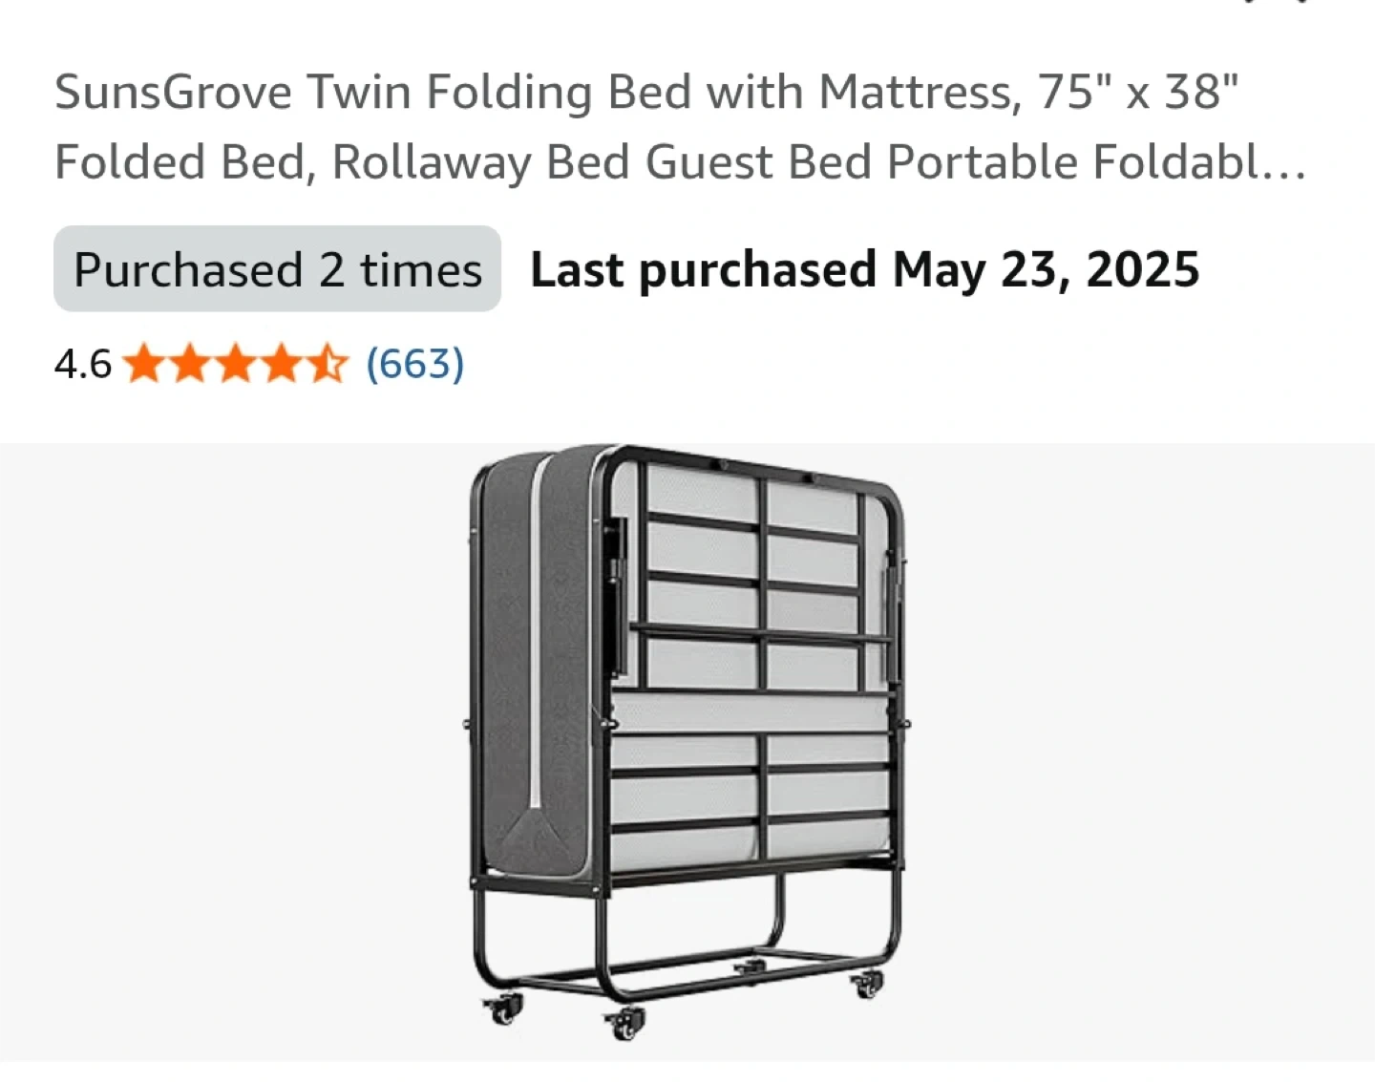This screenshot has height=1082, width=1375.
Task: Click the 4.6 rating number
Action: coord(82,365)
